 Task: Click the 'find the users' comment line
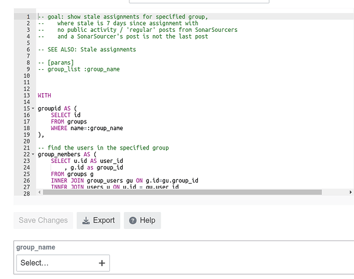click(x=103, y=148)
